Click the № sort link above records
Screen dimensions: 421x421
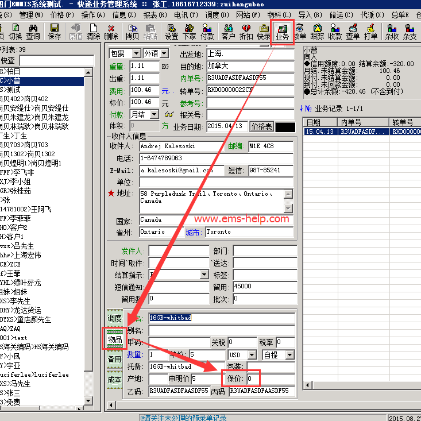coord(306,109)
